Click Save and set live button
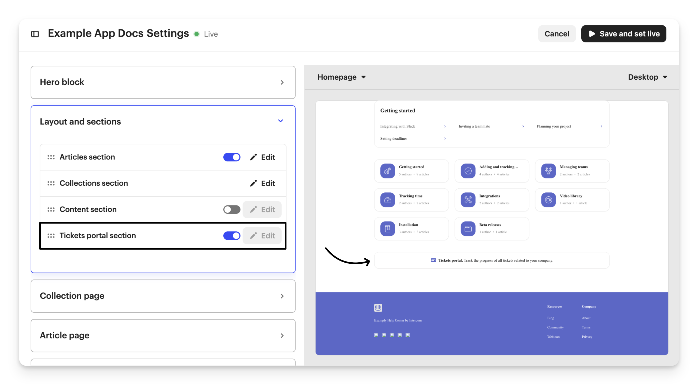 tap(623, 34)
